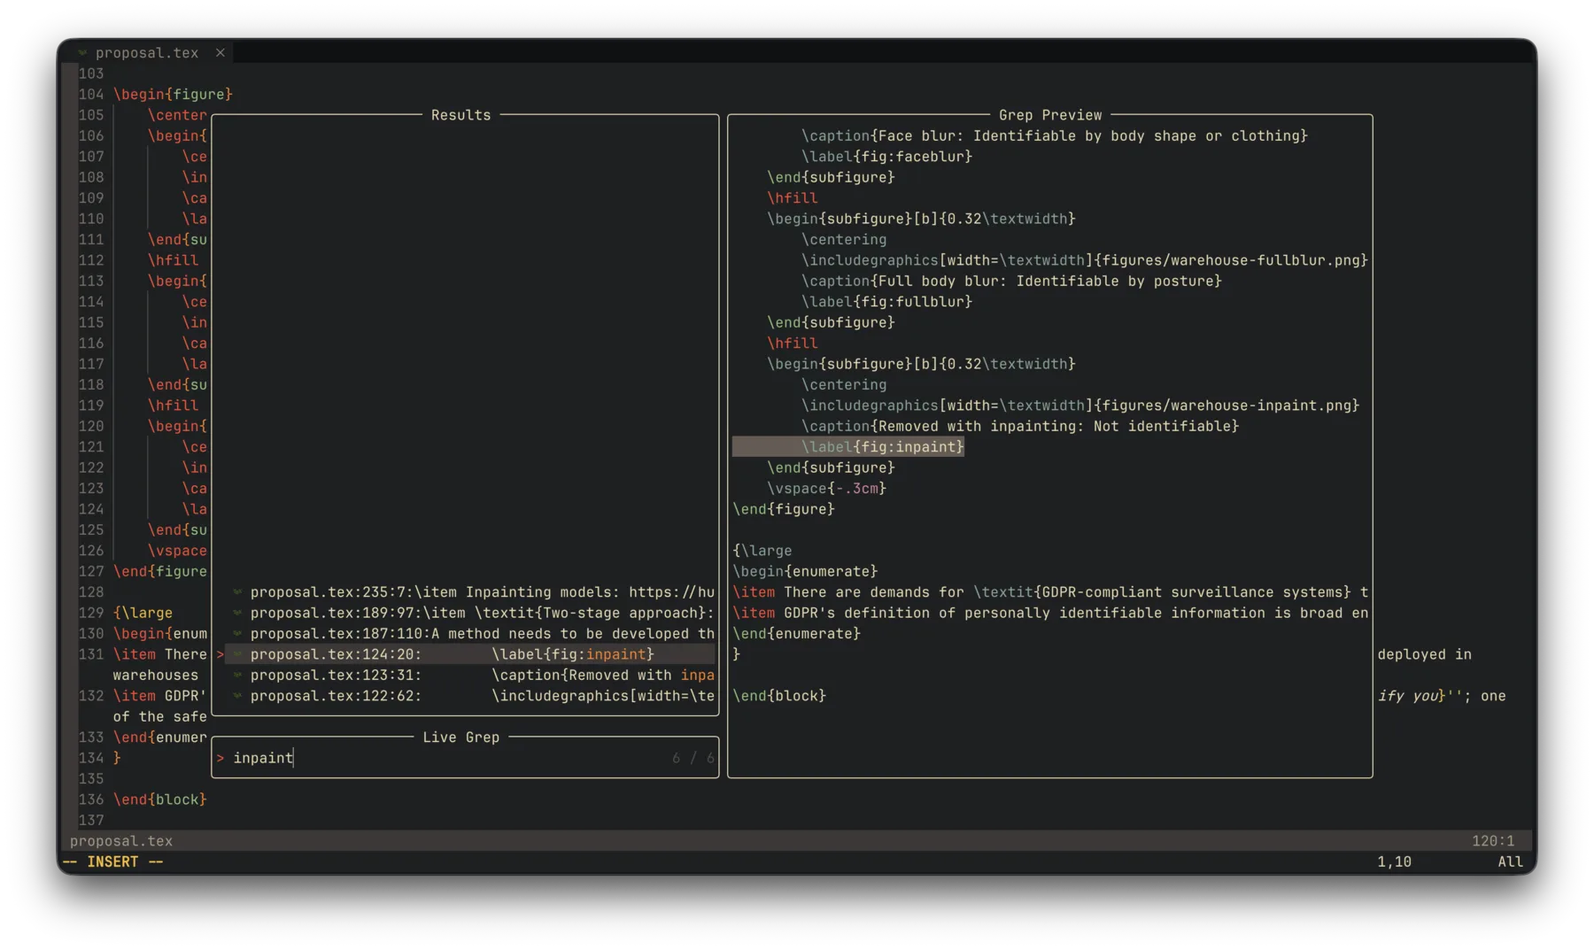This screenshot has width=1594, height=950.
Task: Click the 6 / 6 match counter
Action: click(692, 758)
